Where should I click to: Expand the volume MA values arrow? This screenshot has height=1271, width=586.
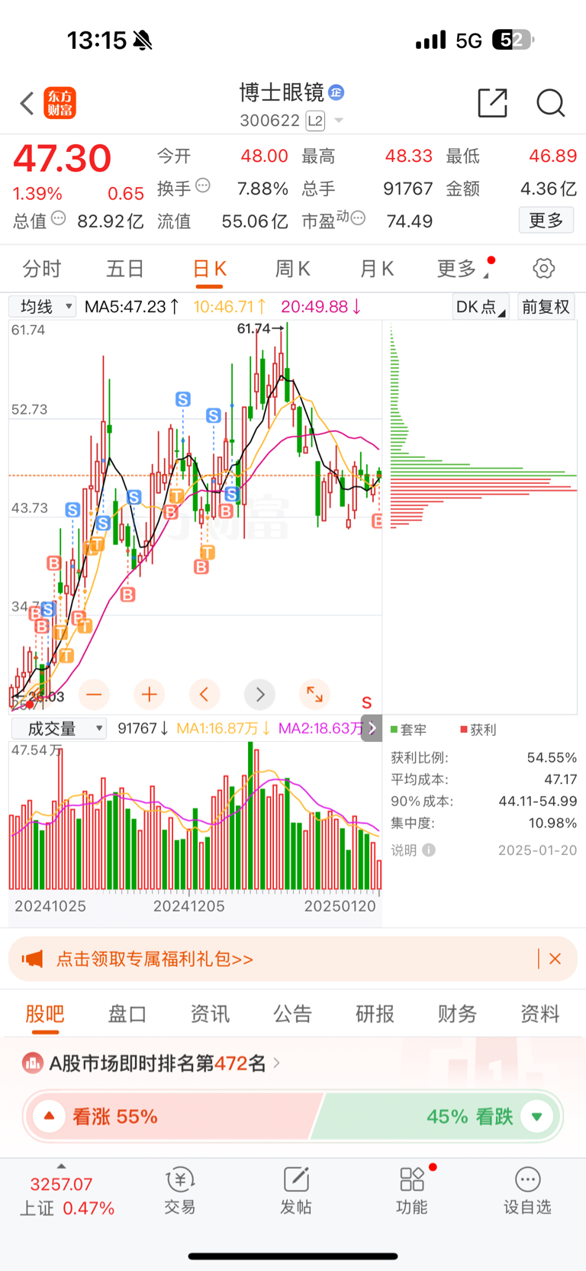click(372, 728)
